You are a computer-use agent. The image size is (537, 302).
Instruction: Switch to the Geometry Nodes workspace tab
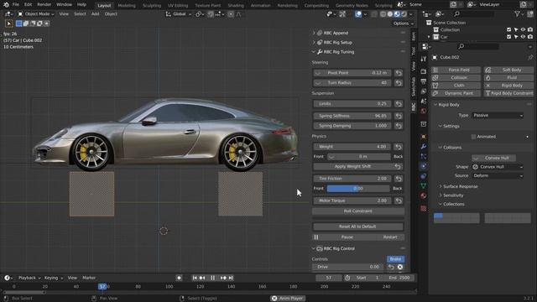pyautogui.click(x=352, y=6)
